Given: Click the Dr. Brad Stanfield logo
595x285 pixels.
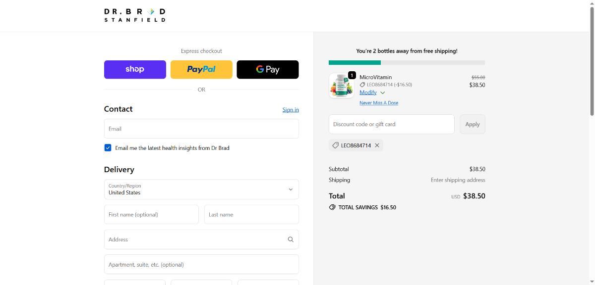Looking at the screenshot, I should tap(134, 15).
